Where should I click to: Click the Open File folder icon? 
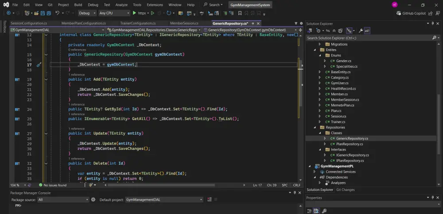36,13
